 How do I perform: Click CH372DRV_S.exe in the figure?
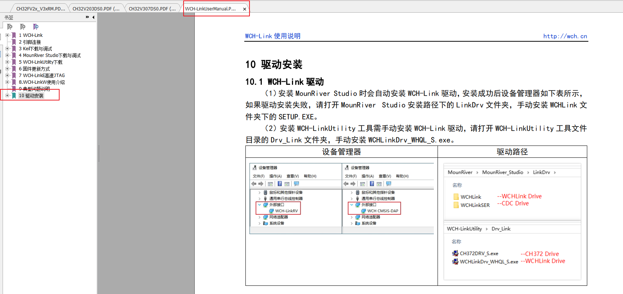pyautogui.click(x=475, y=253)
